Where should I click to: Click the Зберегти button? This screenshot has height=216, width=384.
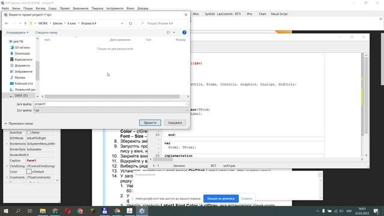[150, 122]
